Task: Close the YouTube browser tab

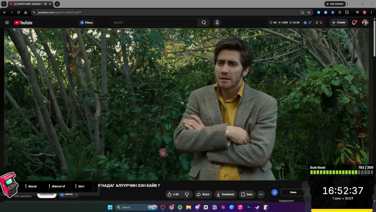Action: pyautogui.click(x=50, y=4)
